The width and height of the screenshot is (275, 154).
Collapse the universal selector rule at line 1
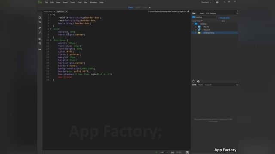tap(51, 15)
